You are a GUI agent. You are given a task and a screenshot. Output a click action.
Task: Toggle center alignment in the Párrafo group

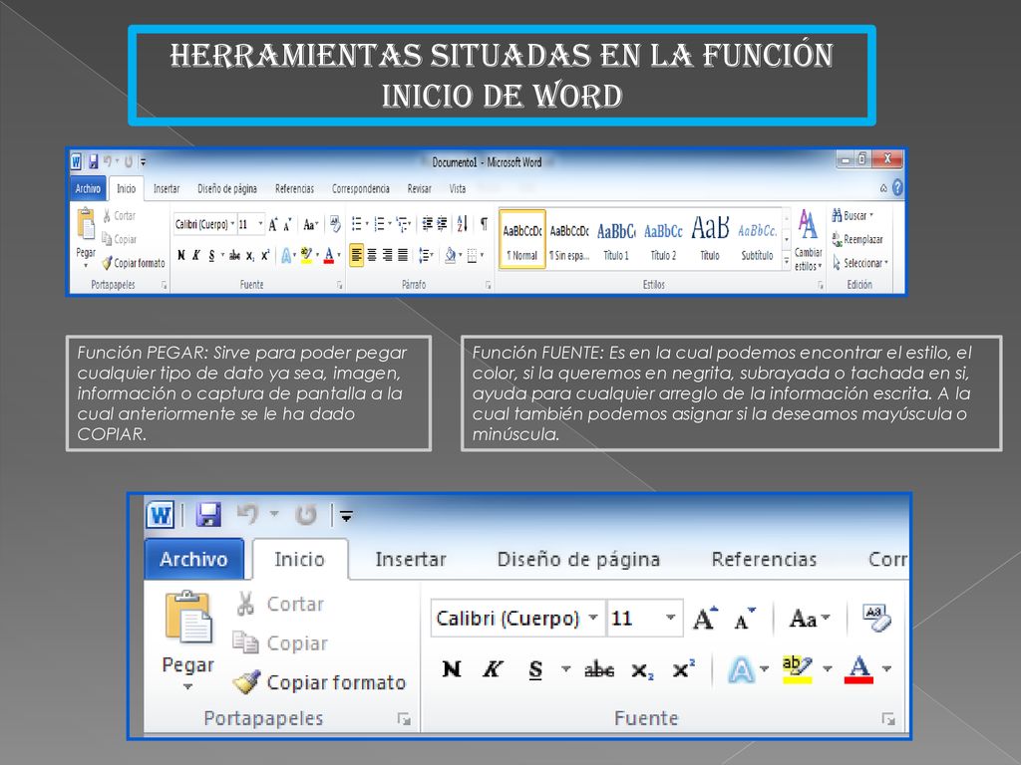372,255
